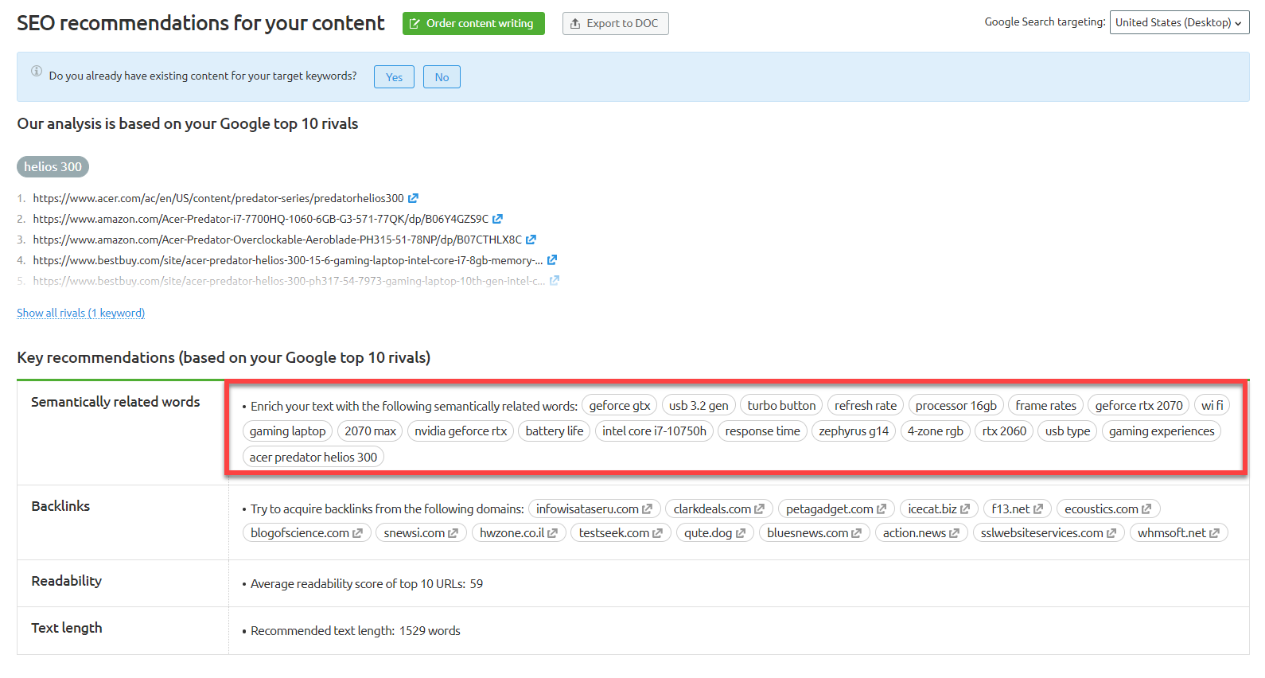Screen dimensions: 1265x678
Task: Open external link icon for acer.com rival
Action: (x=413, y=198)
